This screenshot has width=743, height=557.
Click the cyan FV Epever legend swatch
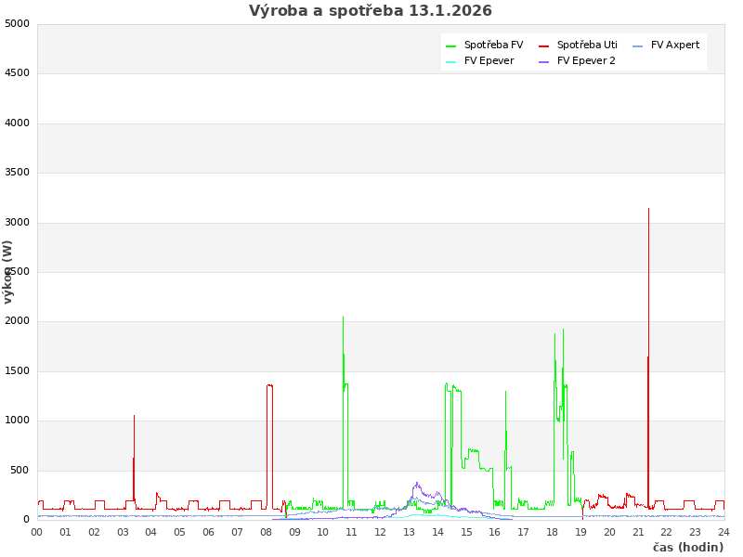(450, 61)
